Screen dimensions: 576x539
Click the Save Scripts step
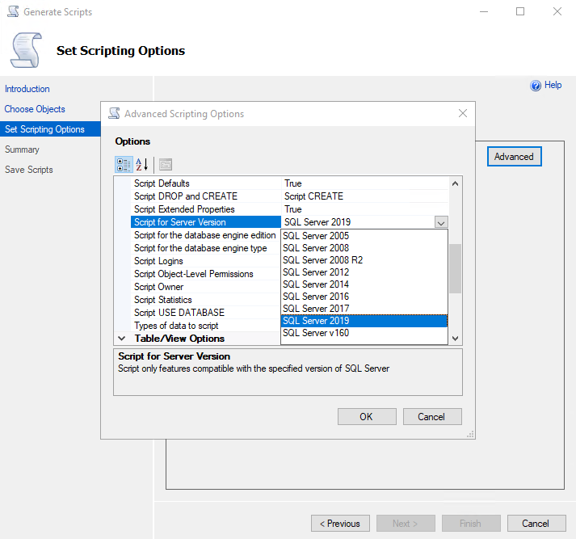28,170
